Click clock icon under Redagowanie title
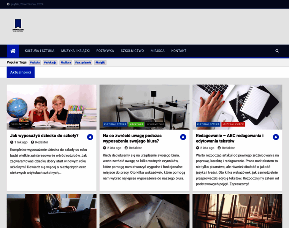This screenshot has height=228, width=289. pyautogui.click(x=197, y=148)
